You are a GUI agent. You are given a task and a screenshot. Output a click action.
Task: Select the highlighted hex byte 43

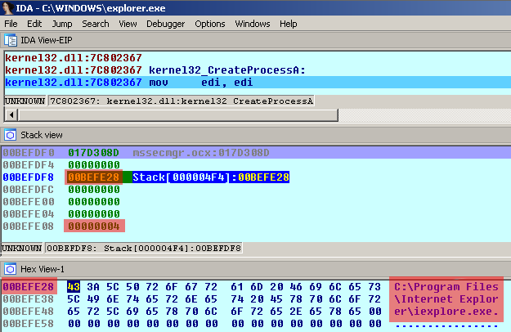tap(73, 286)
